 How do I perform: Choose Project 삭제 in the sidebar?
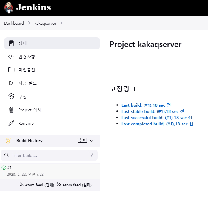click(x=30, y=110)
